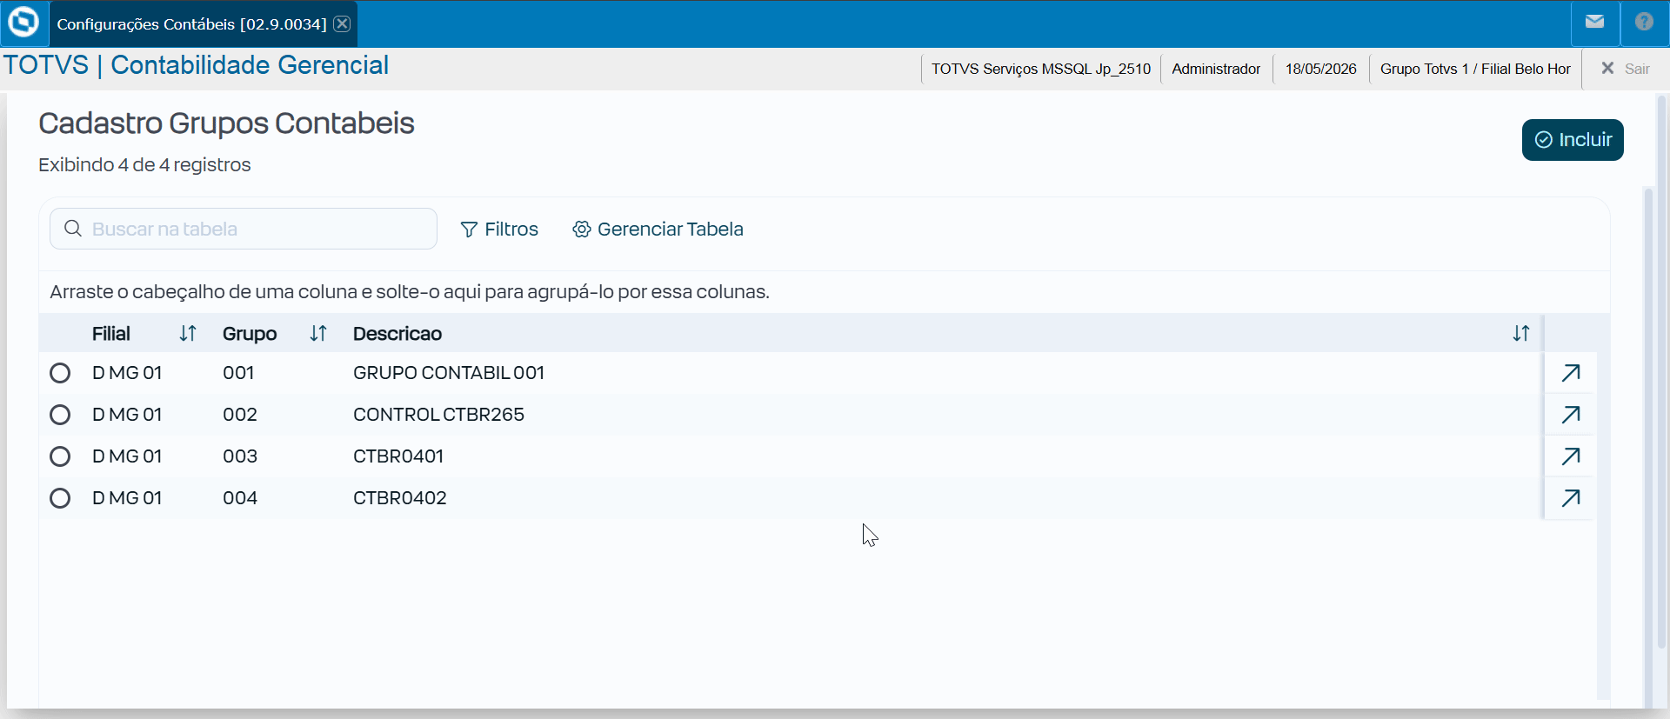1670x719 pixels.
Task: Click the group code 002 cell
Action: [x=240, y=415]
